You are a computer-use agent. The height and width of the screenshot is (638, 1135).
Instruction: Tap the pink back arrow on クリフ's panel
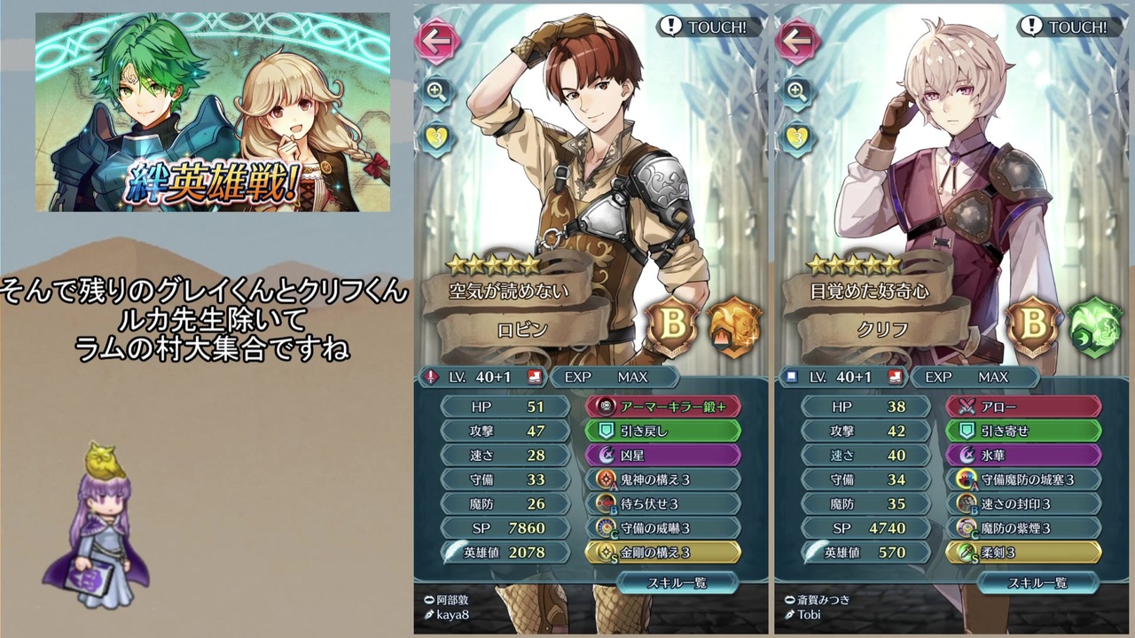797,40
